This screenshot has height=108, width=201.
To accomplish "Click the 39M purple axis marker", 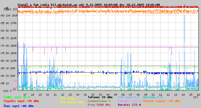I will tap(15, 81).
